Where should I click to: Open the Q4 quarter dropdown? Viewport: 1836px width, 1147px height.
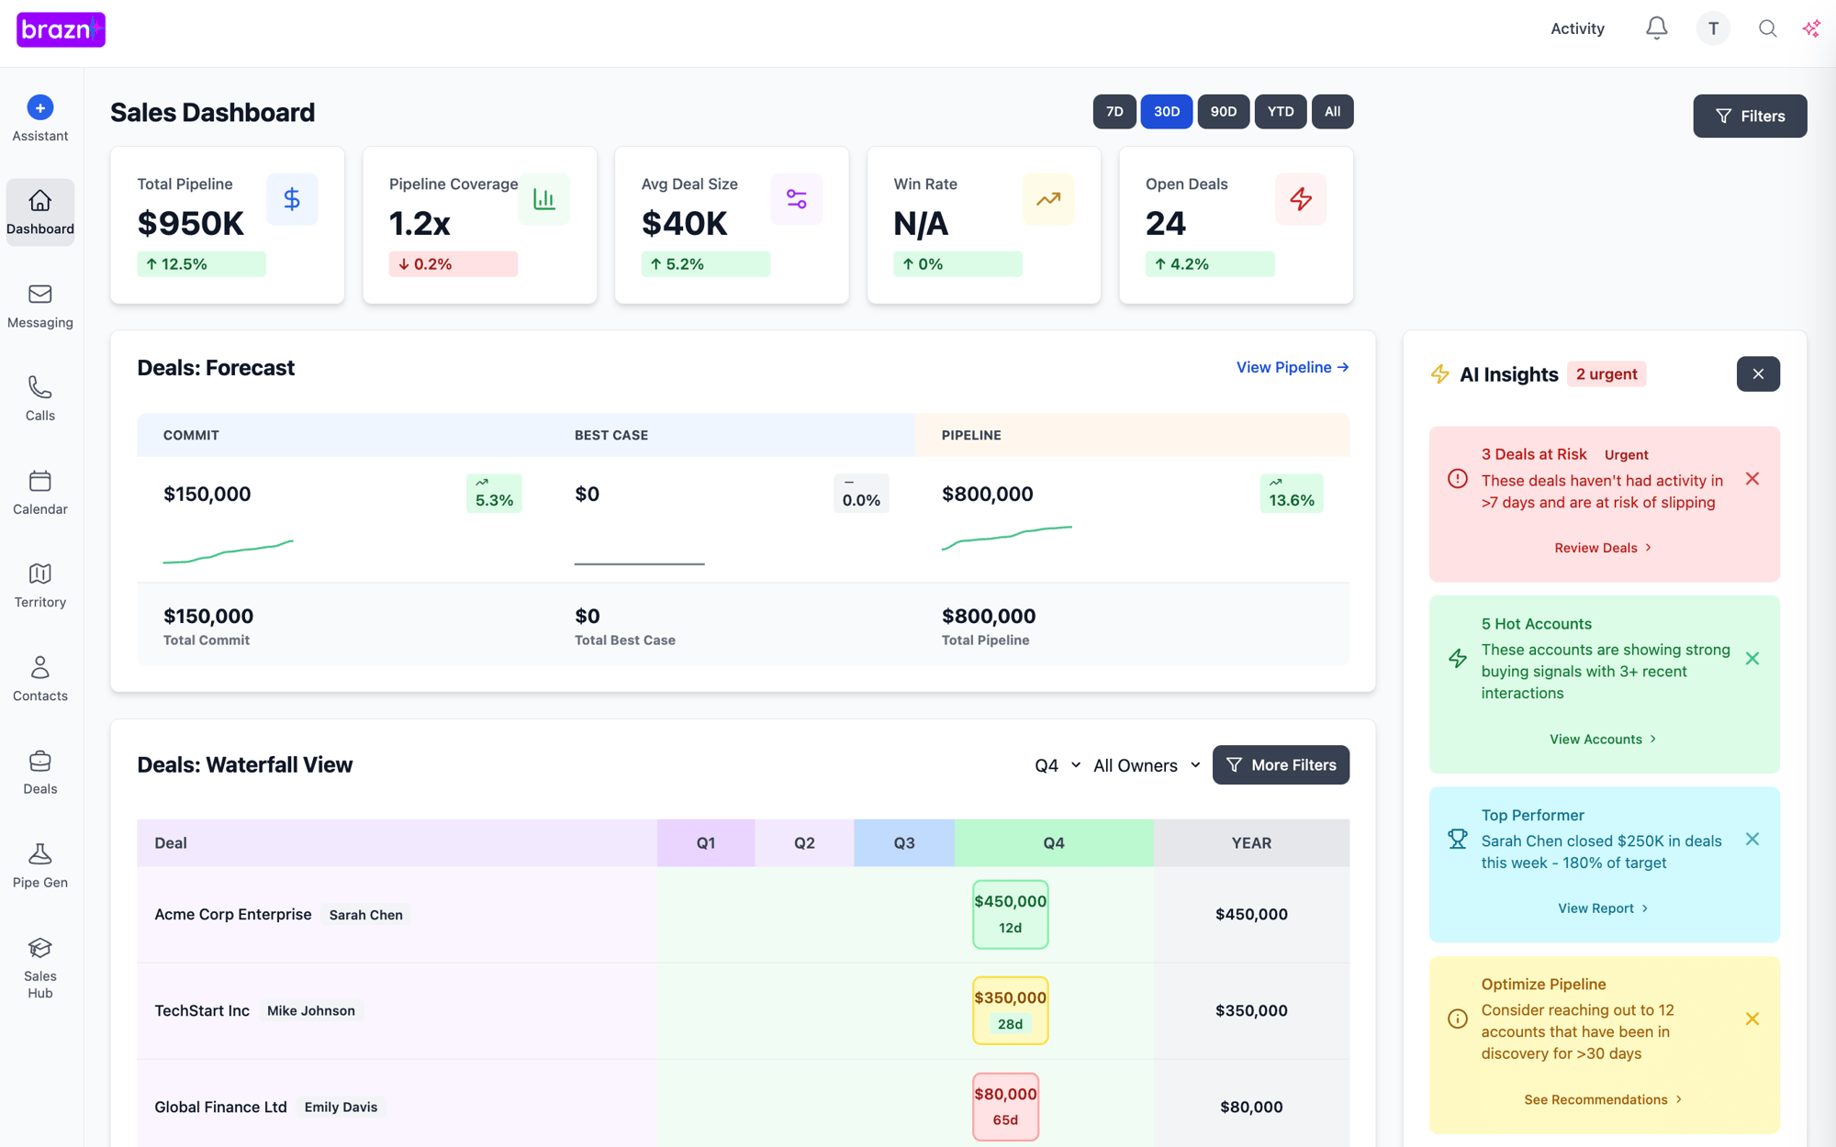coord(1058,765)
